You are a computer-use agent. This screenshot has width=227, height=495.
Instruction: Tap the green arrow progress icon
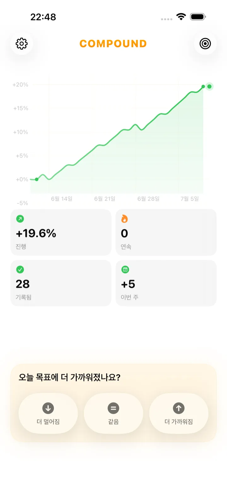[20, 219]
